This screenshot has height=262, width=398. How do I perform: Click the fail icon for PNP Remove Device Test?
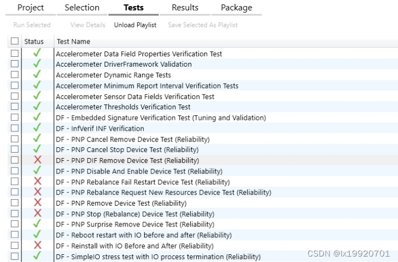(x=37, y=203)
